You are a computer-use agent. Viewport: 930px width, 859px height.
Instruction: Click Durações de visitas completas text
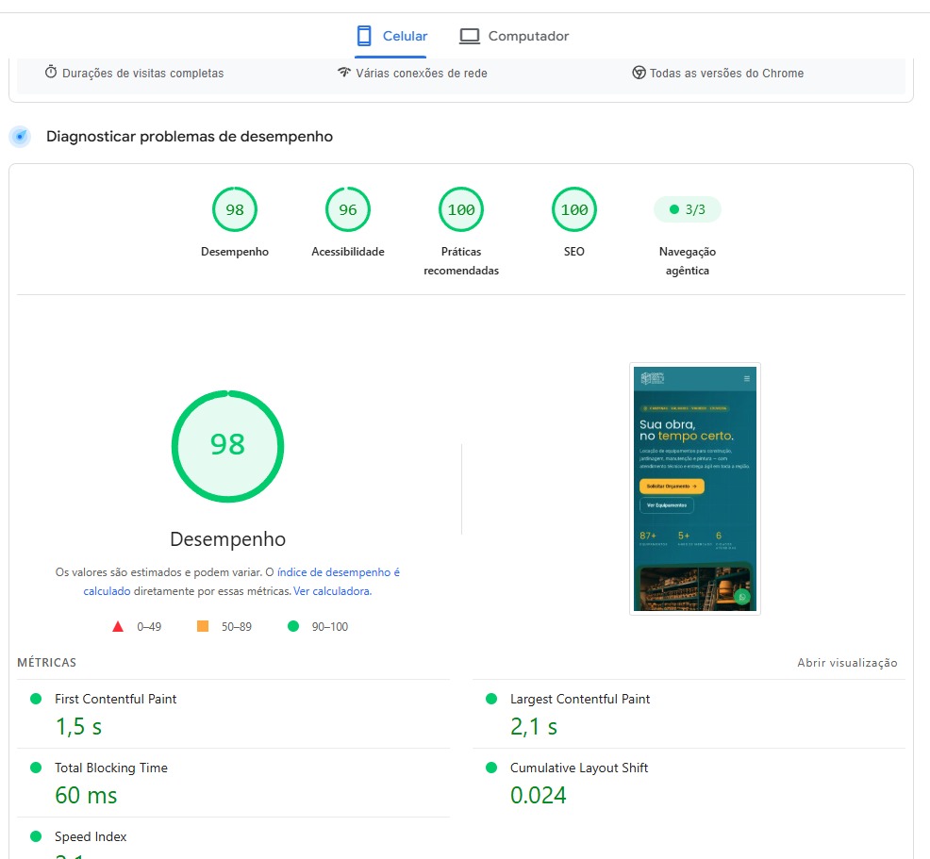143,73
